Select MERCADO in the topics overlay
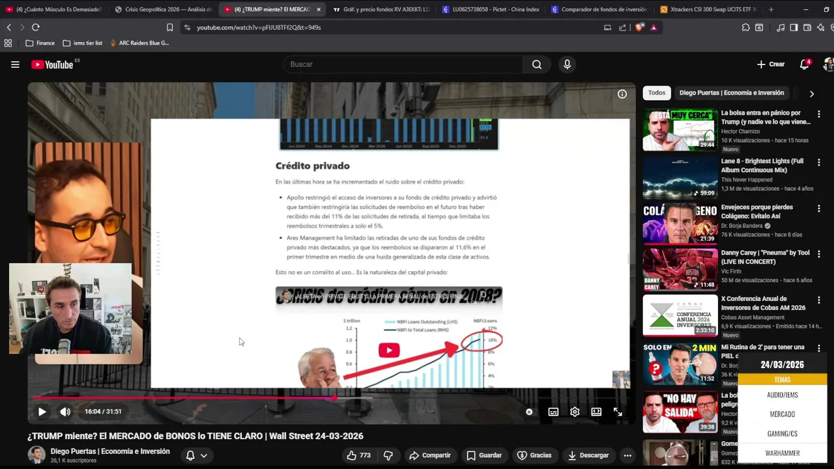Screen dimensions: 834x469 (782, 414)
